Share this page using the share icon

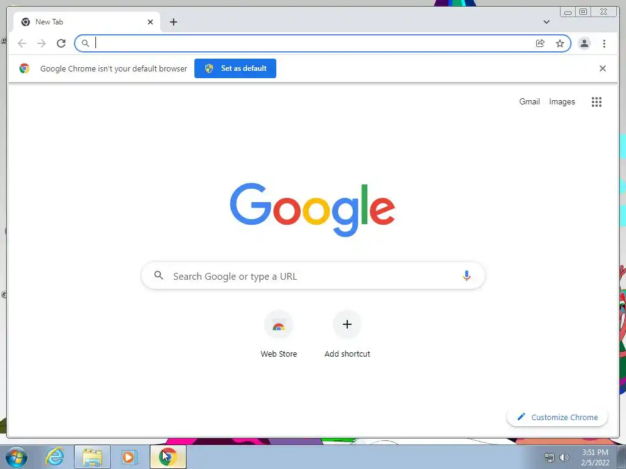point(540,43)
